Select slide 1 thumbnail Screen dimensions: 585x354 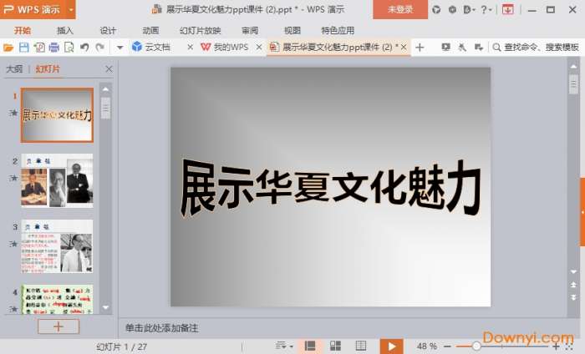tap(57, 115)
